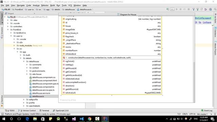Open the Navigate menu
Viewport: 217px width, 122px height.
tap(21, 5)
